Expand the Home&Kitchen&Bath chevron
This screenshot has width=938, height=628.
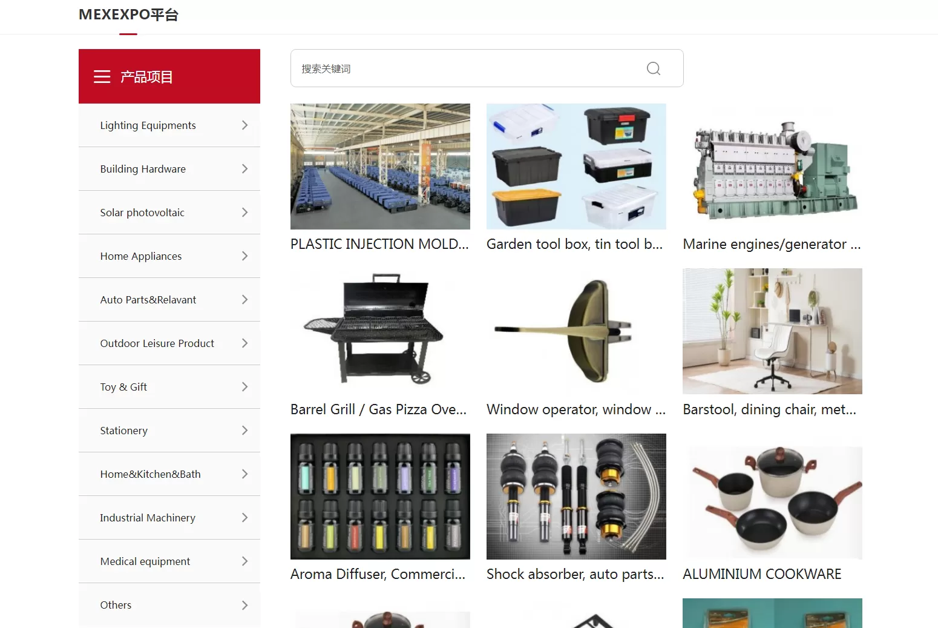tap(244, 474)
